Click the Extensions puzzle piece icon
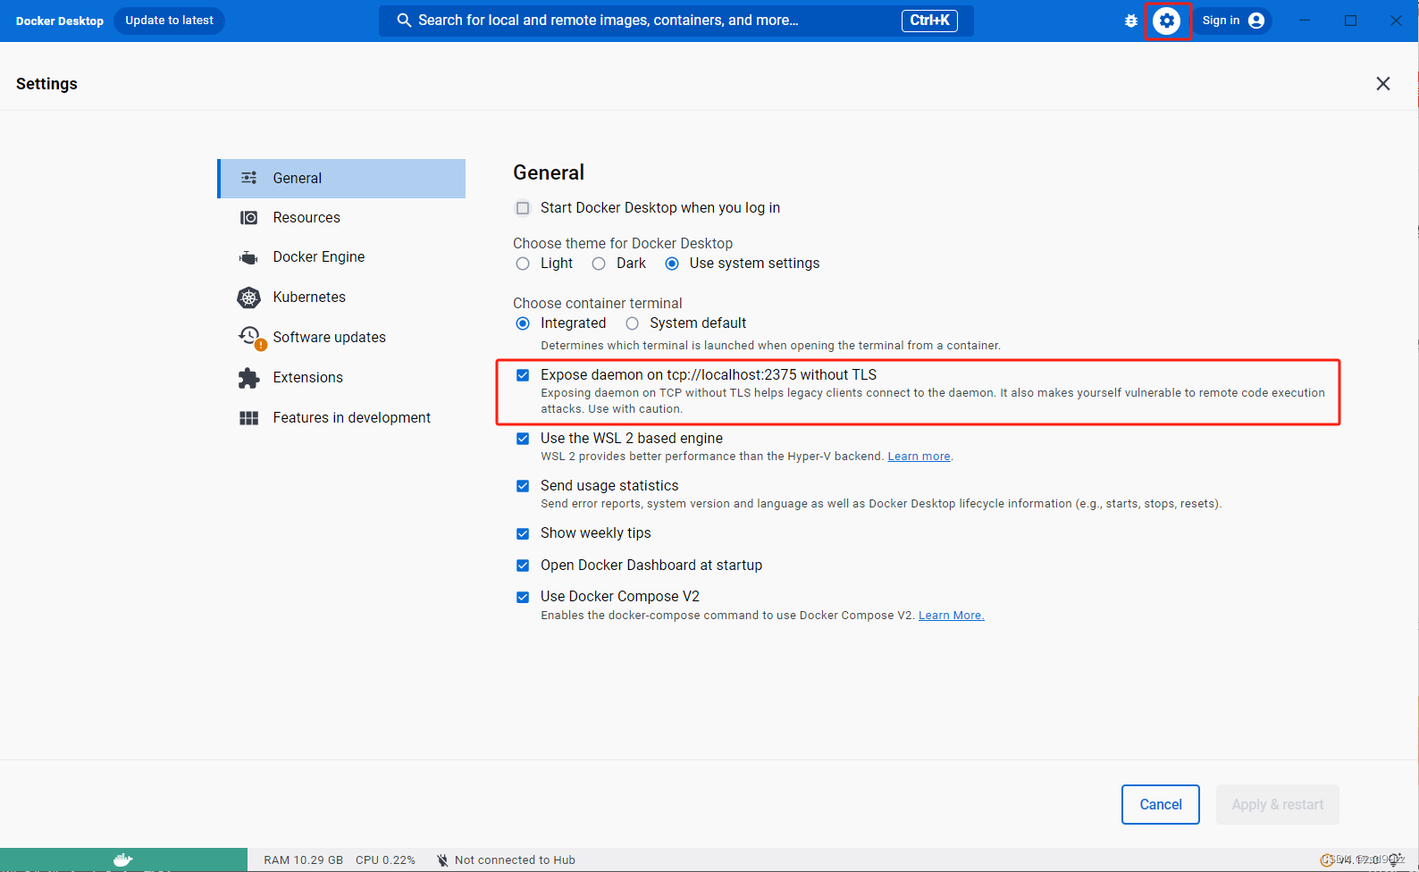This screenshot has width=1419, height=872. [x=248, y=378]
